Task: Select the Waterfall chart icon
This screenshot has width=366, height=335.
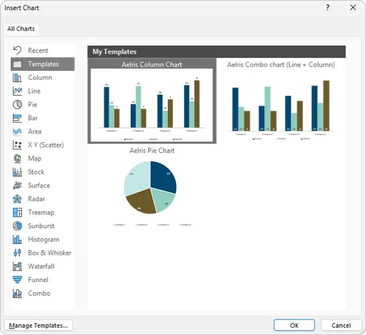Action: (x=17, y=267)
